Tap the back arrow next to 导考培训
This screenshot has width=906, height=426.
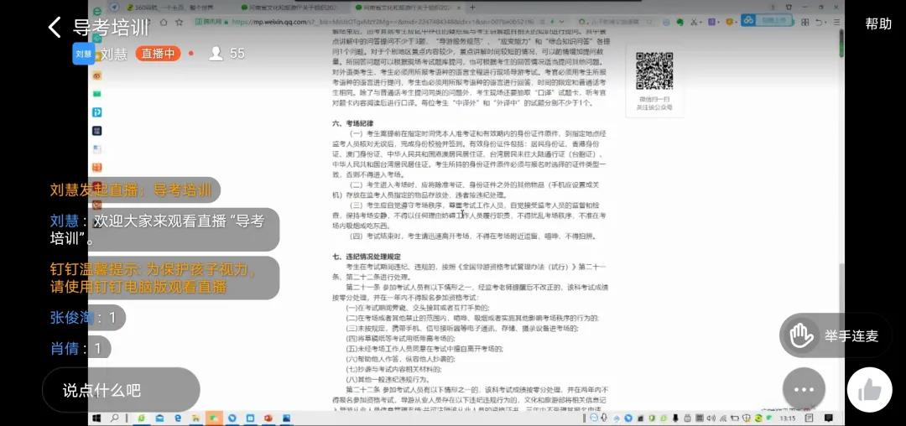click(x=55, y=28)
